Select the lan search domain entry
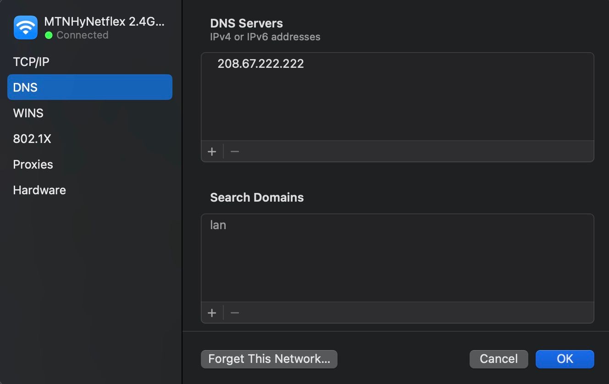Image resolution: width=609 pixels, height=384 pixels. click(x=218, y=225)
